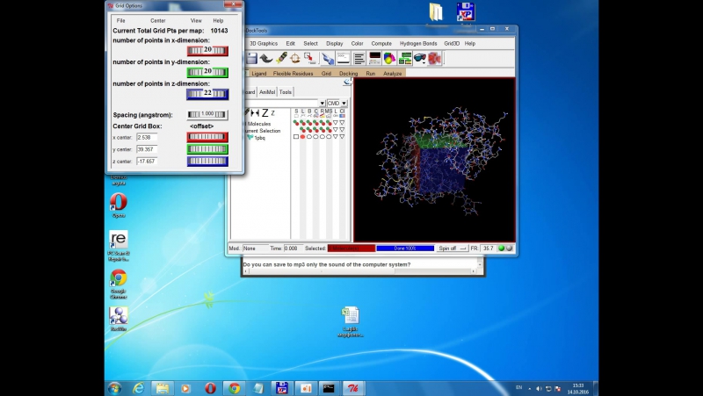Open the color (Cl) triangle for All Molecules row

tap(342, 123)
